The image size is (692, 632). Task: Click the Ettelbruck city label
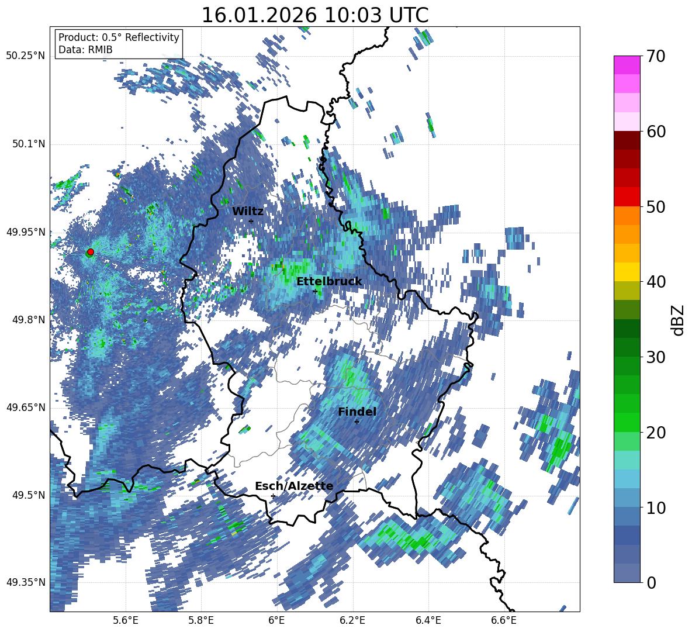[329, 282]
